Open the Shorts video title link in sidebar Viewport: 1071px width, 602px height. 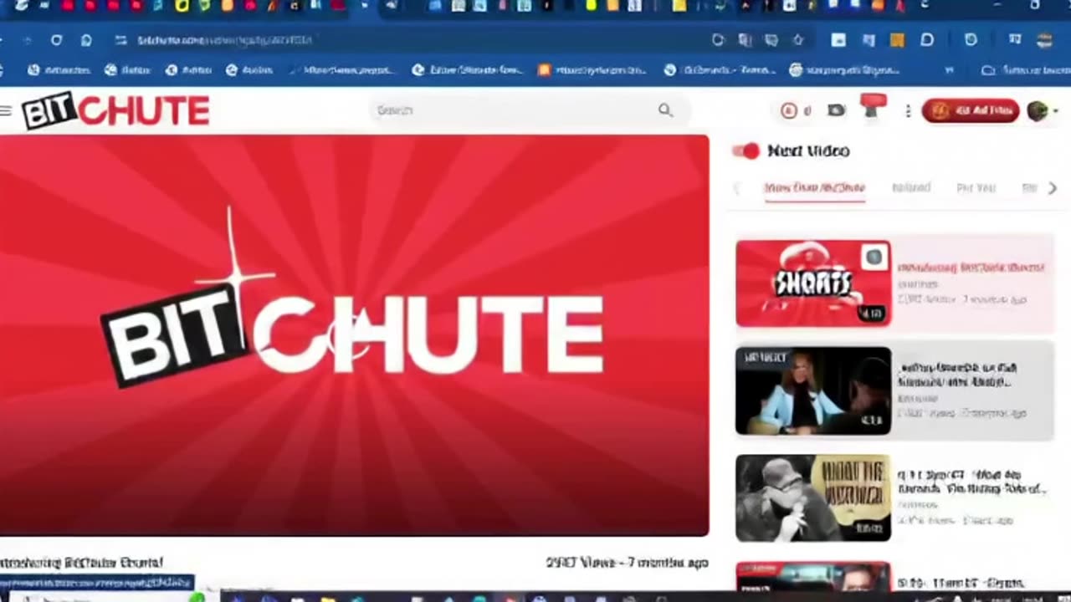(x=971, y=268)
